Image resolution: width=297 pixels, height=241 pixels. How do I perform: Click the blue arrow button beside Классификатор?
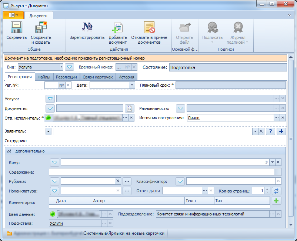coord(180,181)
